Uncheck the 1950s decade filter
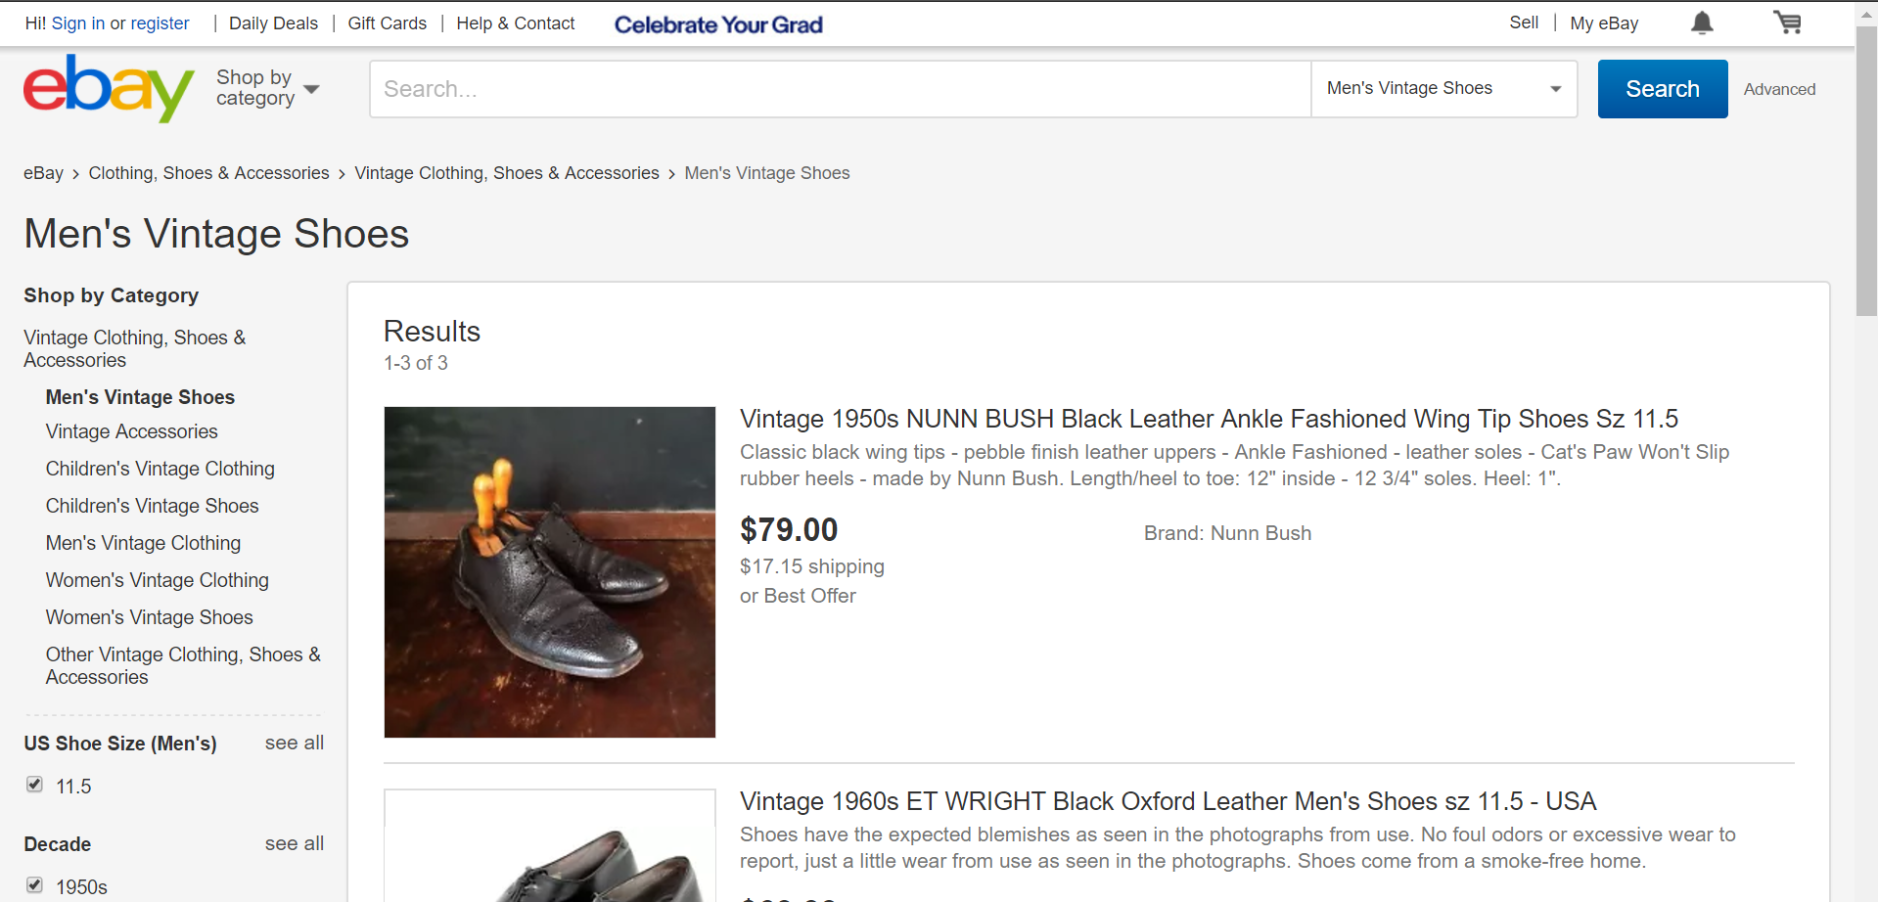 35,885
